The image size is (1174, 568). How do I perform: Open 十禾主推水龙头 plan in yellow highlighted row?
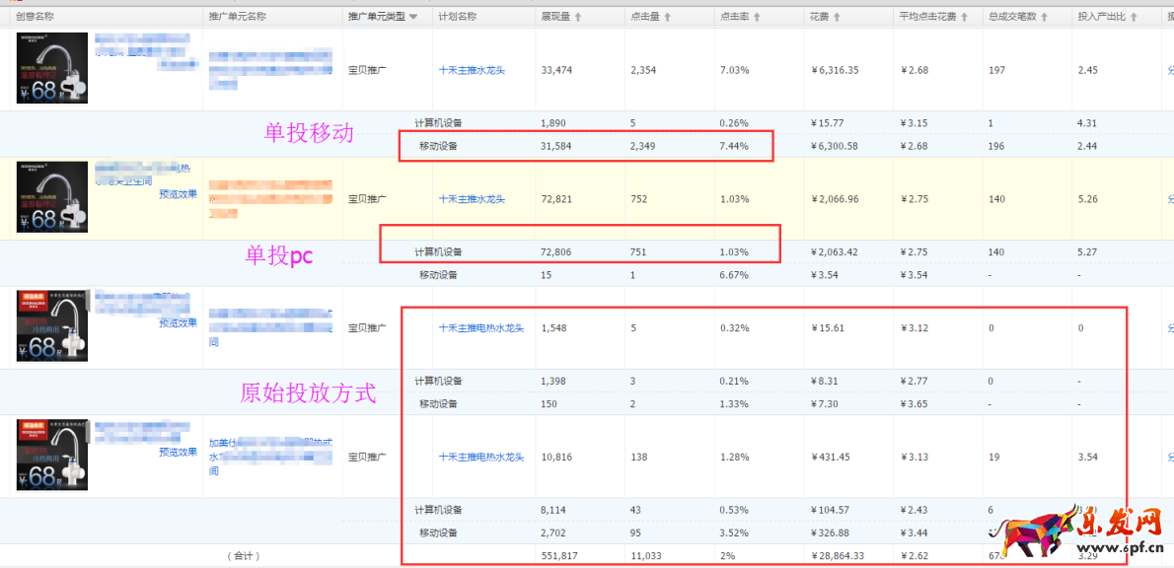(x=472, y=199)
